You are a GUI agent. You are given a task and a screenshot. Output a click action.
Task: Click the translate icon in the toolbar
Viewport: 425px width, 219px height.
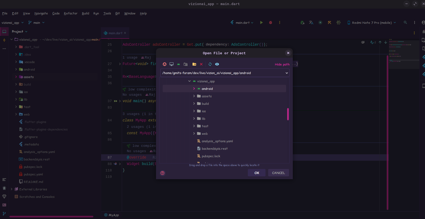(x=311, y=22)
